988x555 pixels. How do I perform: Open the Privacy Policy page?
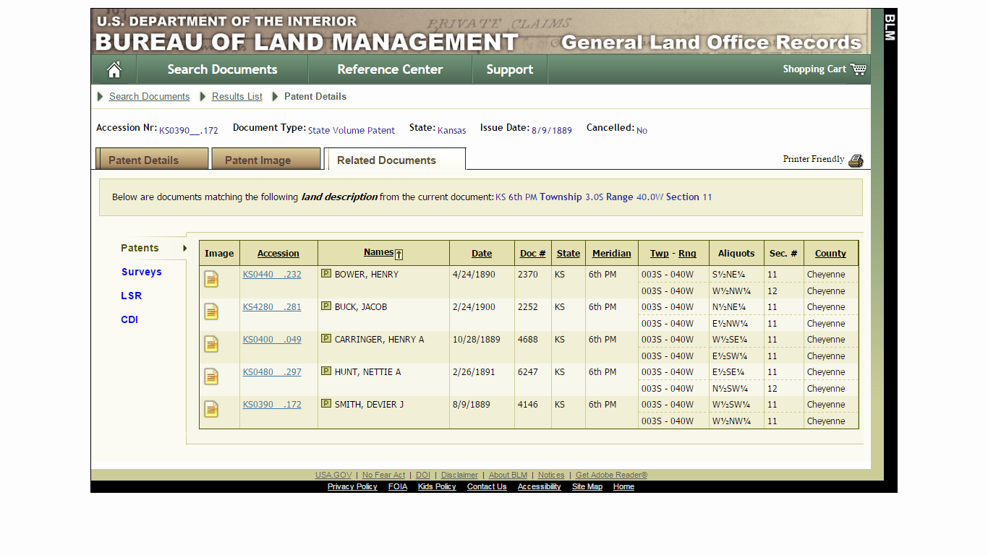tap(352, 486)
